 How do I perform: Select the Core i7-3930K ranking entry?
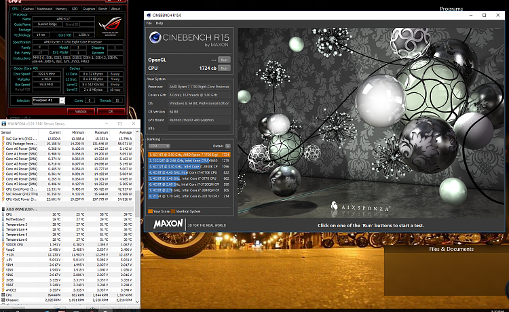(189, 166)
